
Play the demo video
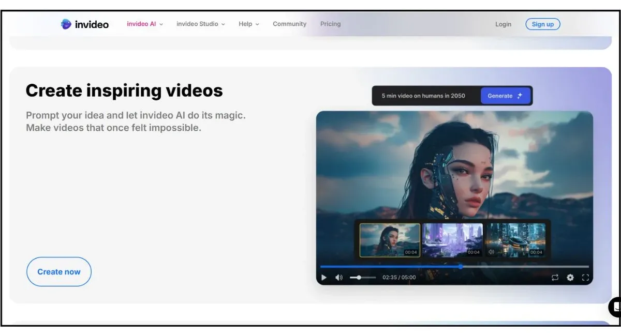[x=324, y=278]
